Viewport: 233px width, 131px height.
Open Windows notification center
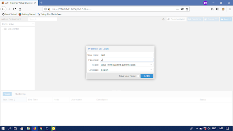(227, 128)
